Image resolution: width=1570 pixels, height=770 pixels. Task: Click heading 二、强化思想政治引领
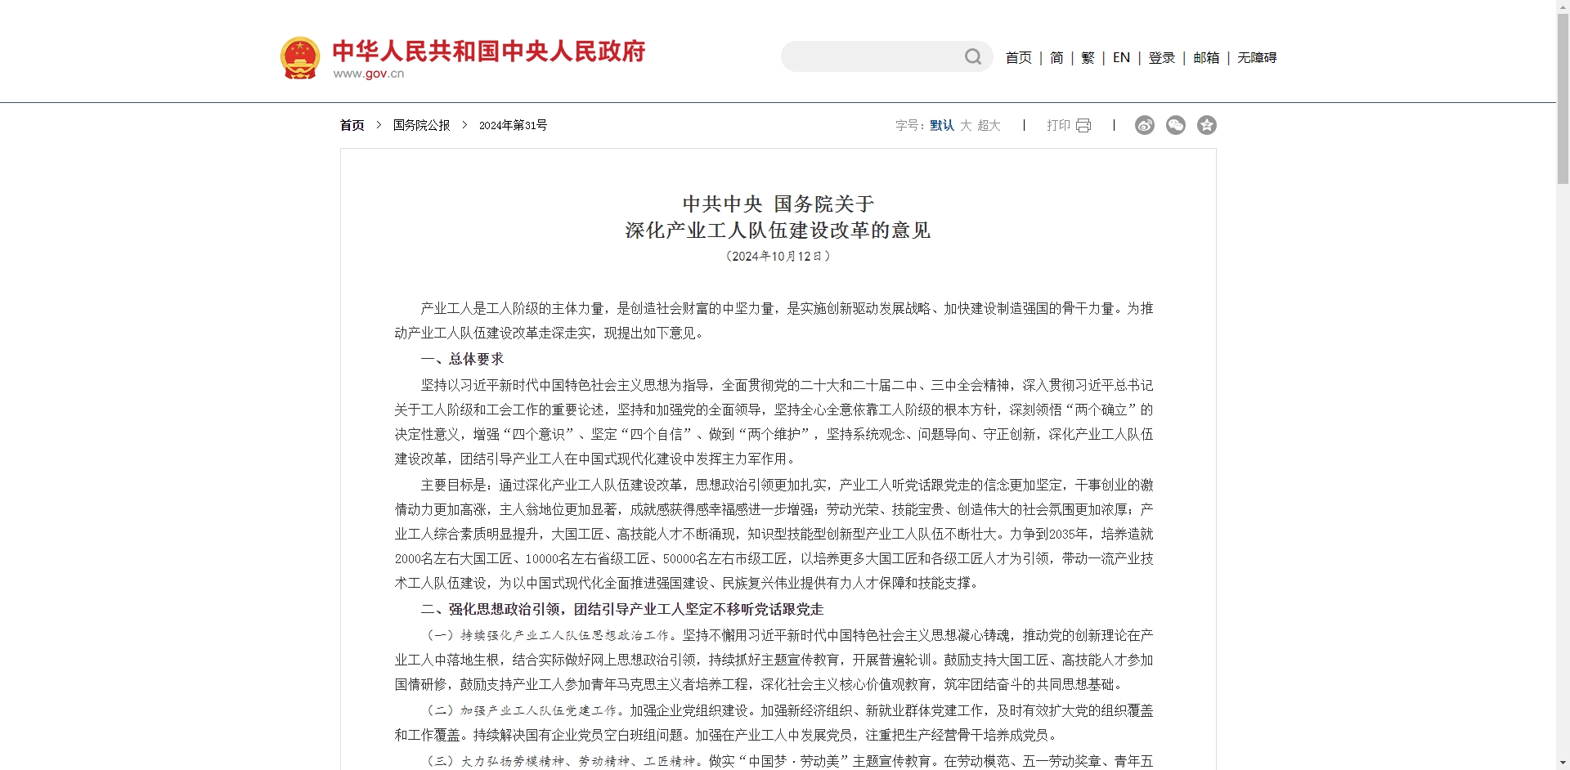(622, 609)
